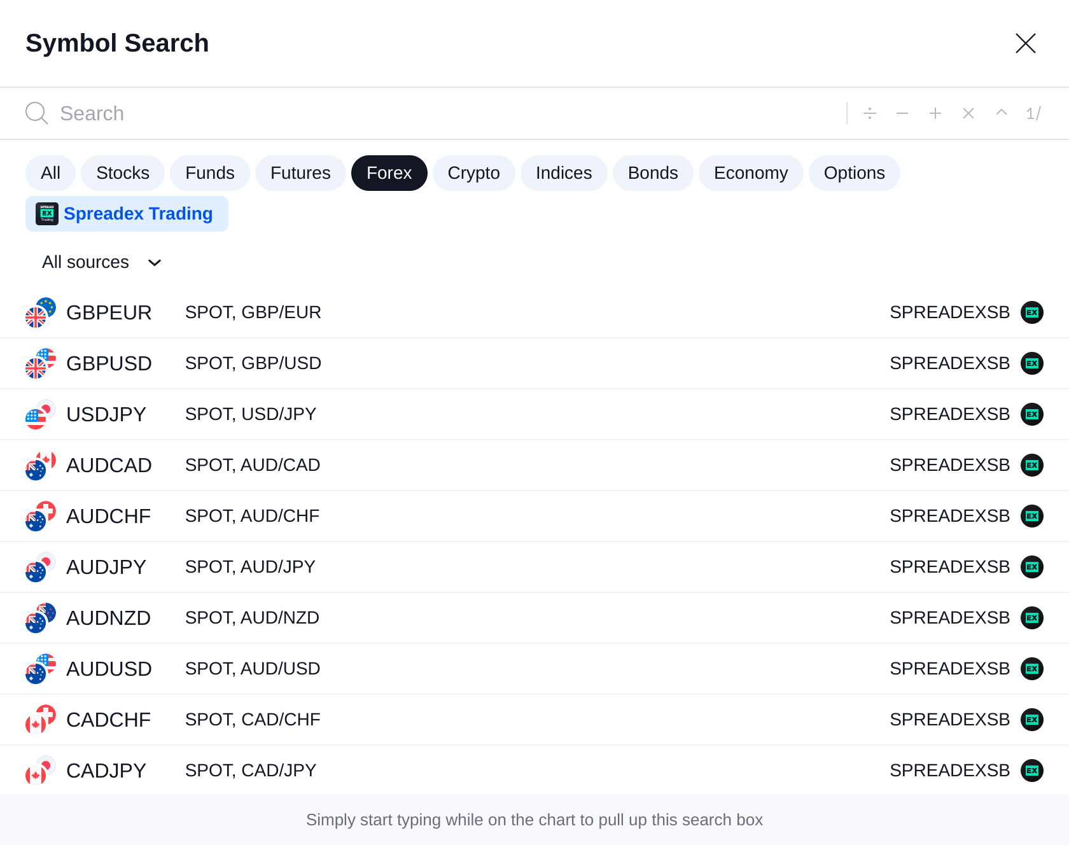The image size is (1069, 845).
Task: Enable the Crypto asset filter
Action: coord(473,172)
